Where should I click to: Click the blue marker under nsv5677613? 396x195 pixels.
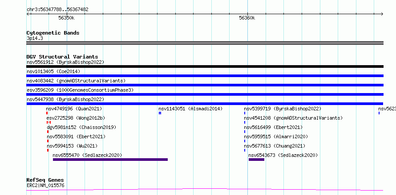(x=245, y=150)
